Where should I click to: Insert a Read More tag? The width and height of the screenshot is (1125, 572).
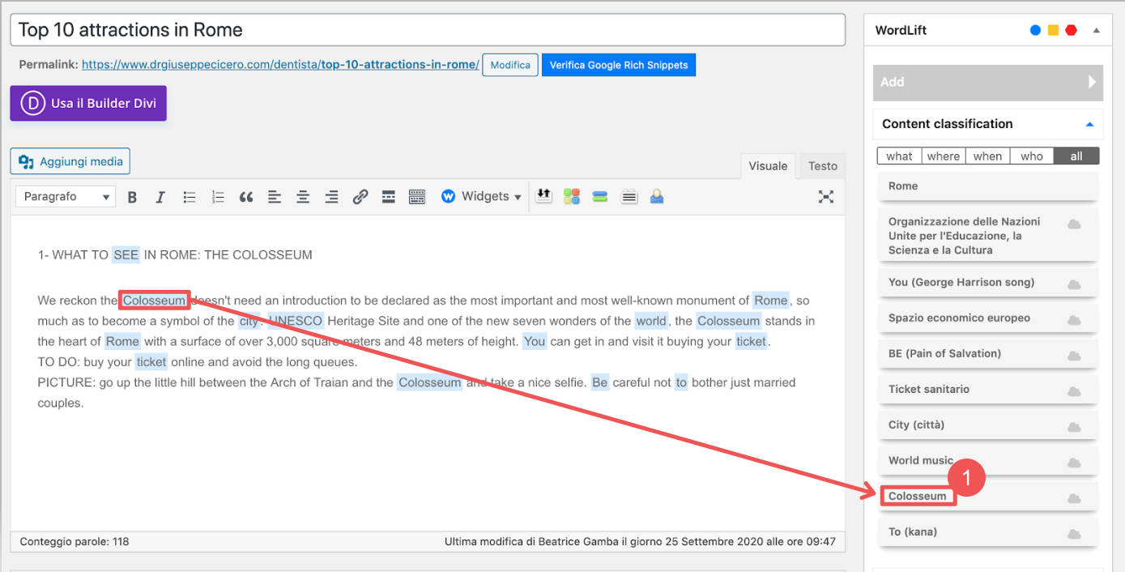coord(388,196)
